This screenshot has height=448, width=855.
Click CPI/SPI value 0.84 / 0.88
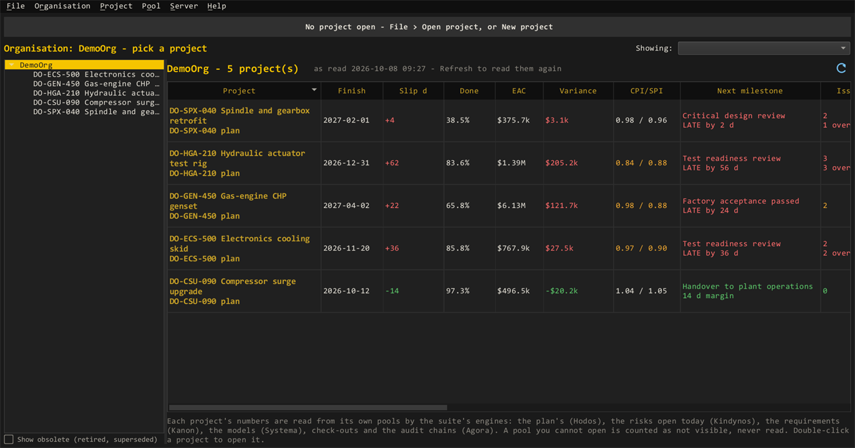point(641,163)
